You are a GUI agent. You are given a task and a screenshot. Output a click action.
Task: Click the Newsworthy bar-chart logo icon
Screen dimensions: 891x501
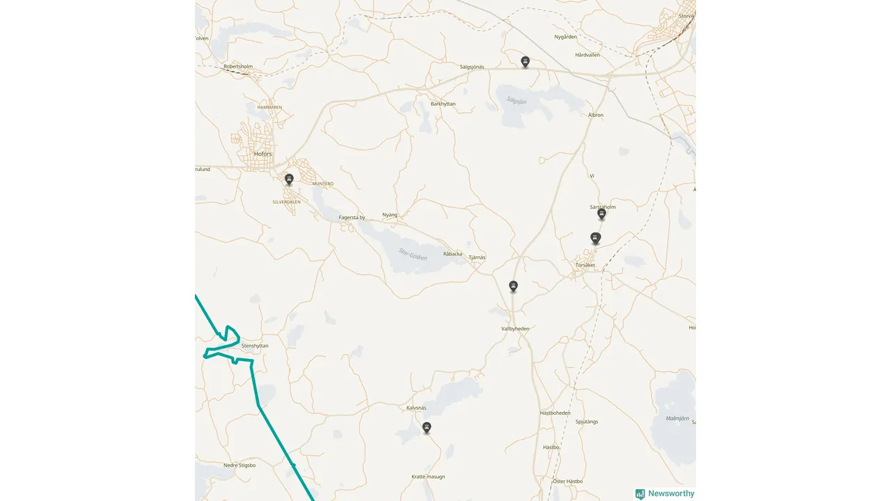click(640, 494)
